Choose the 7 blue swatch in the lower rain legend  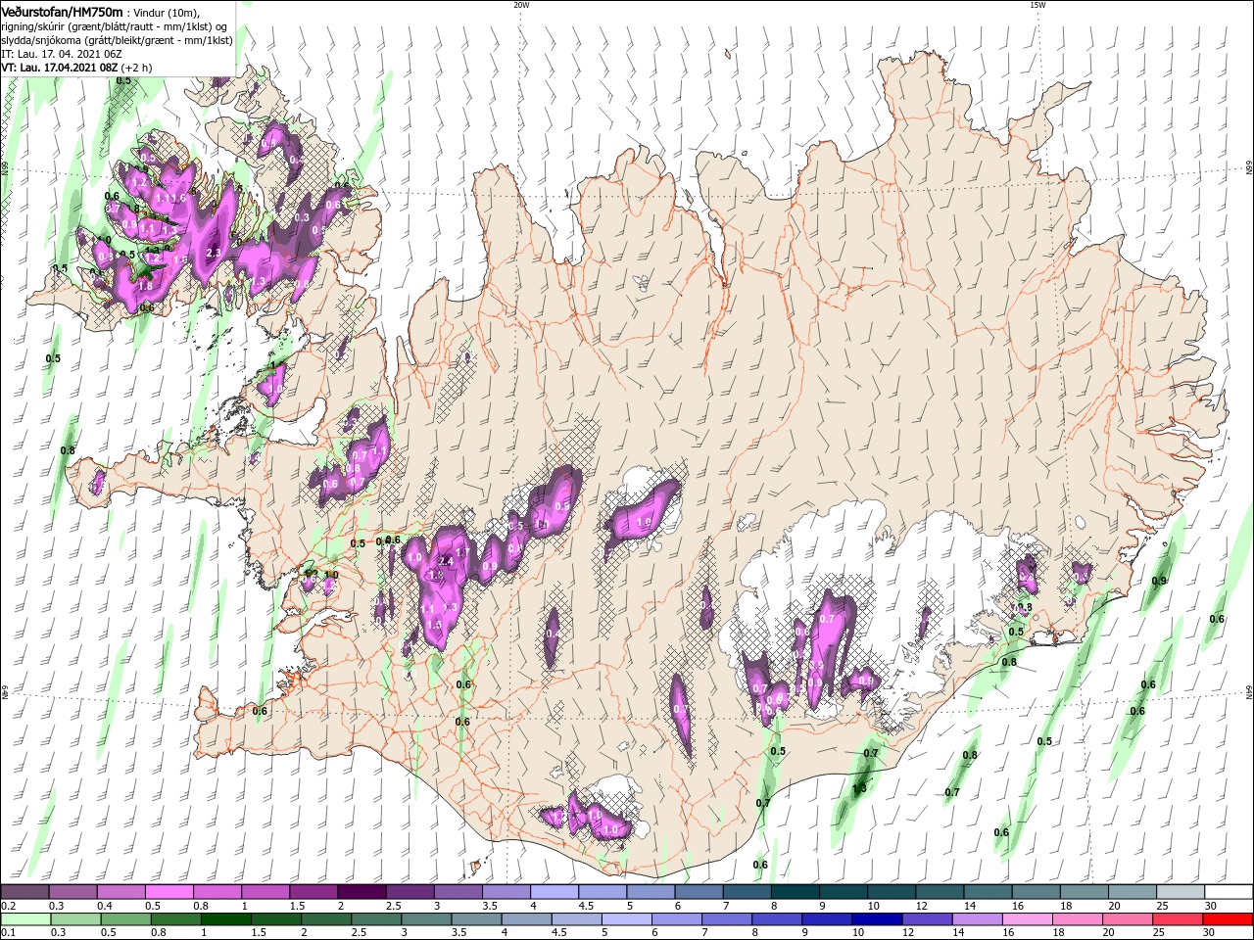pos(726,919)
